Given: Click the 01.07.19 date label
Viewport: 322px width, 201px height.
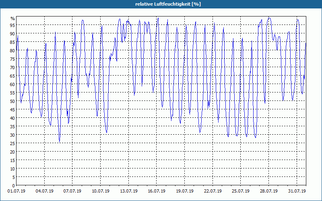Looking at the screenshot, I should pyautogui.click(x=17, y=191).
